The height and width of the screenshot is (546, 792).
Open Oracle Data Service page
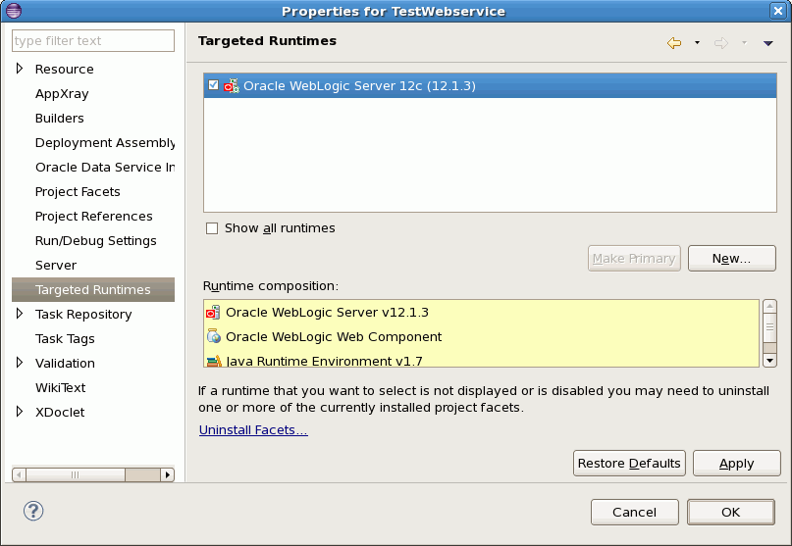(105, 167)
